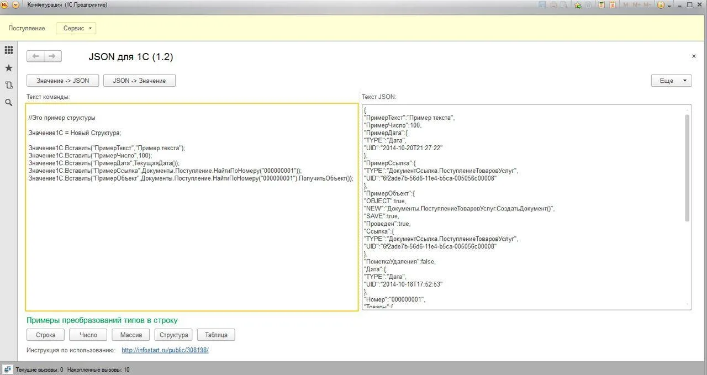Click JSON line "Номер":"000000001"
The image size is (707, 375).
[394, 299]
